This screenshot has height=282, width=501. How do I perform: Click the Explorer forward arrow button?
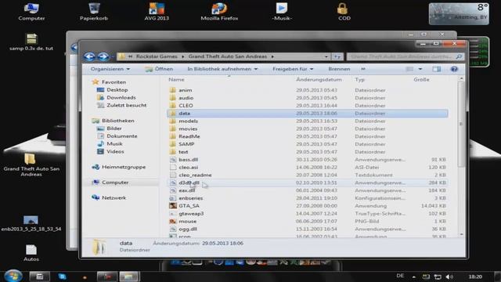pos(103,56)
